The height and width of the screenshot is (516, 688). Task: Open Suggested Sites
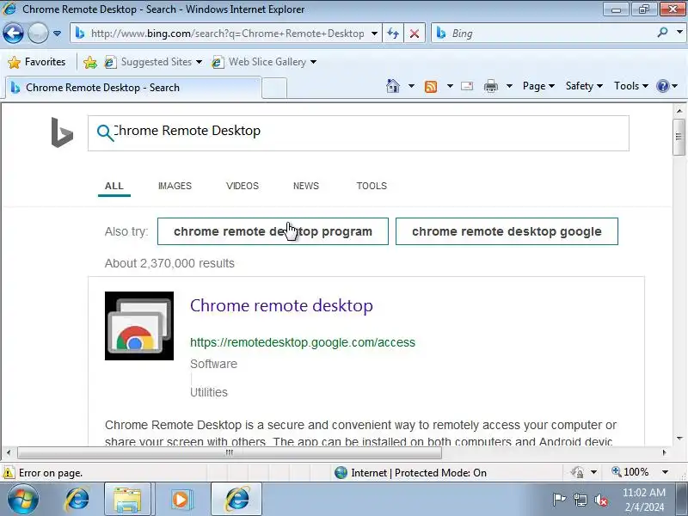pos(153,62)
